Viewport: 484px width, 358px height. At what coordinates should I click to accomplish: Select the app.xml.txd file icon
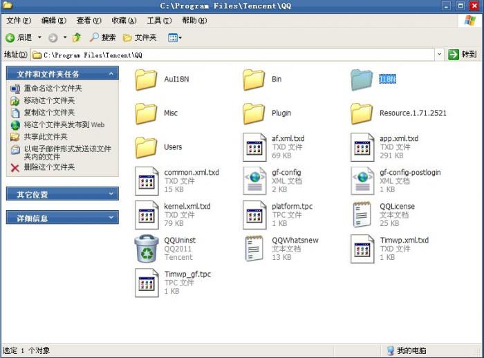tap(362, 147)
